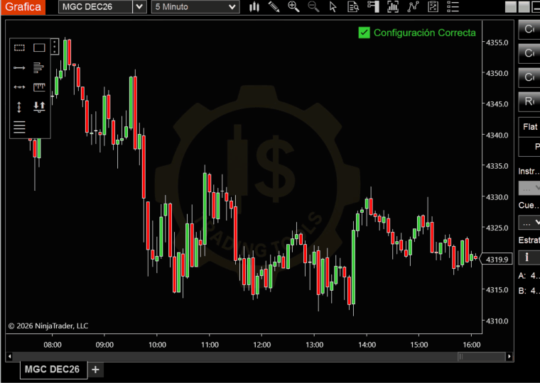This screenshot has height=383, width=540.
Task: Open the Cuenta account dropdown
Action: coord(529,223)
